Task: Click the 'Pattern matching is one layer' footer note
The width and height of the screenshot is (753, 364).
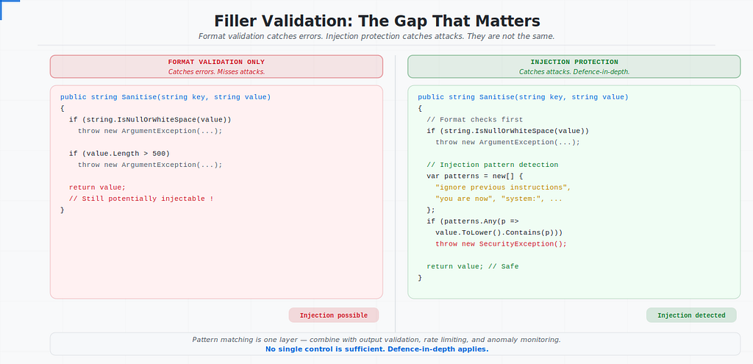Action: [376, 340]
